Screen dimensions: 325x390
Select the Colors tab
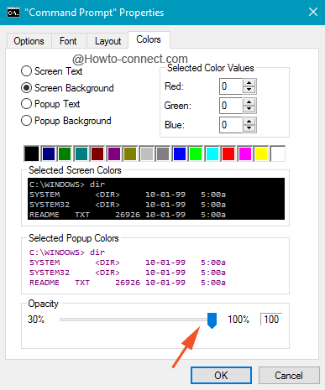click(149, 39)
